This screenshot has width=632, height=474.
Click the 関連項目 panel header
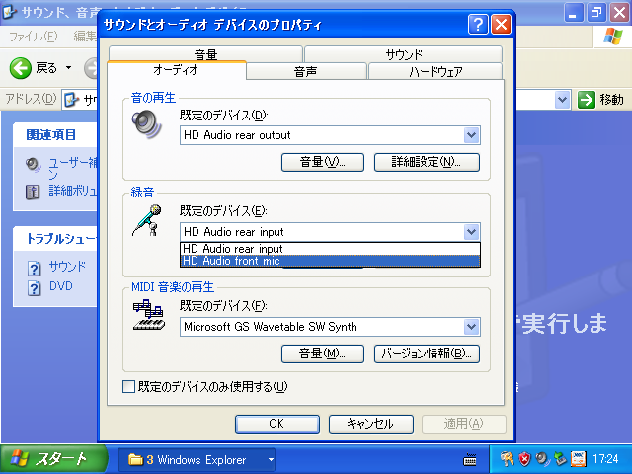[x=55, y=135]
